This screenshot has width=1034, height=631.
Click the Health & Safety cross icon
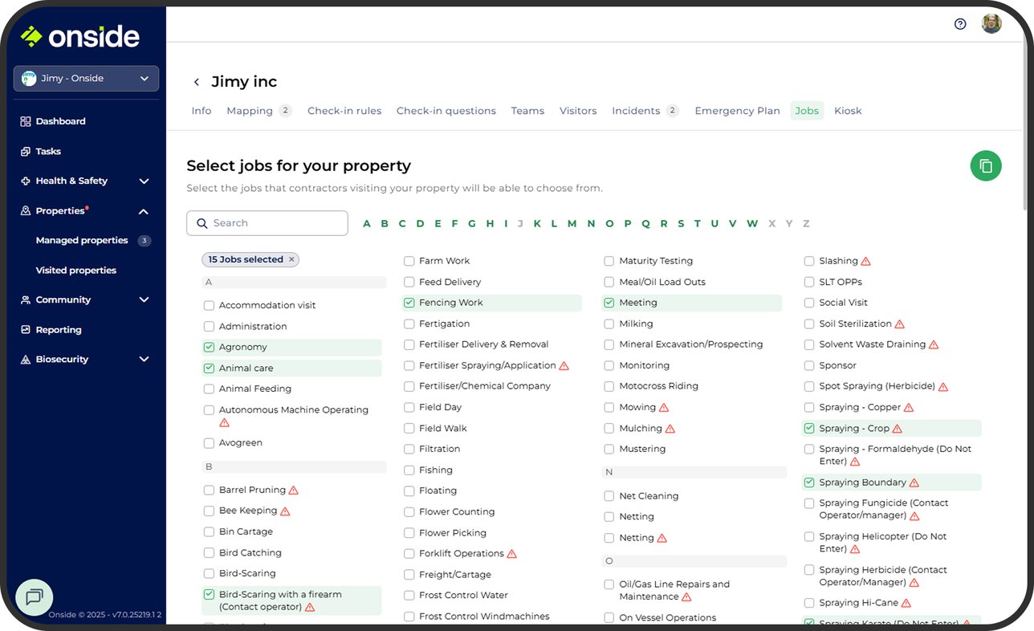(x=24, y=181)
